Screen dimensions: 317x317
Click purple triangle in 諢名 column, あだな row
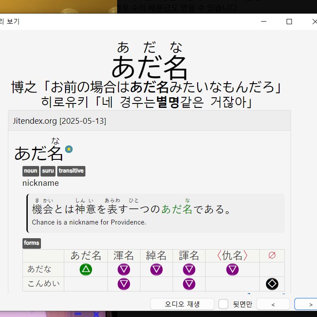(189, 269)
